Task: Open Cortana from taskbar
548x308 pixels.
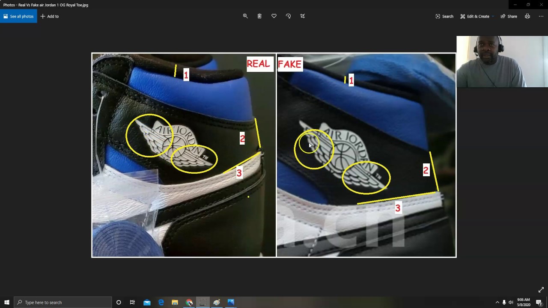Action: 119,302
